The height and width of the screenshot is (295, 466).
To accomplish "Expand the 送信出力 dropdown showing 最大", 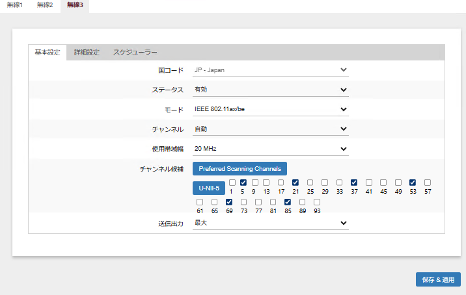I will tap(270, 223).
